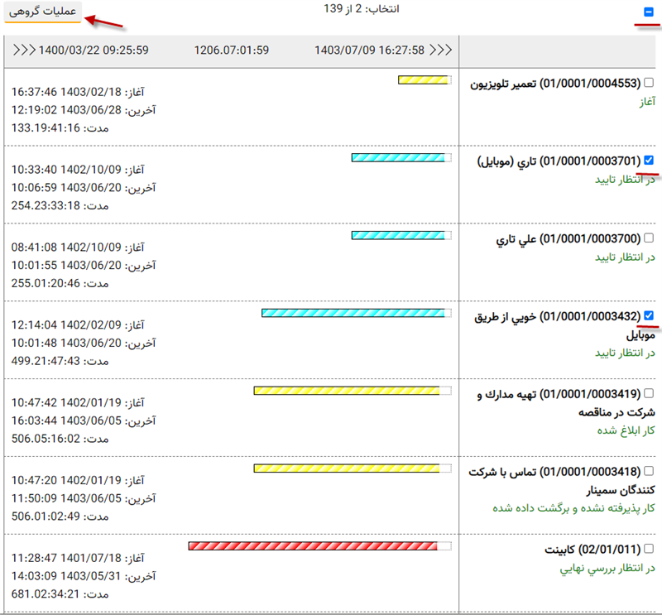Click the yellow bar for تعمیر تلویزیون
The width and height of the screenshot is (662, 615).
click(x=423, y=80)
